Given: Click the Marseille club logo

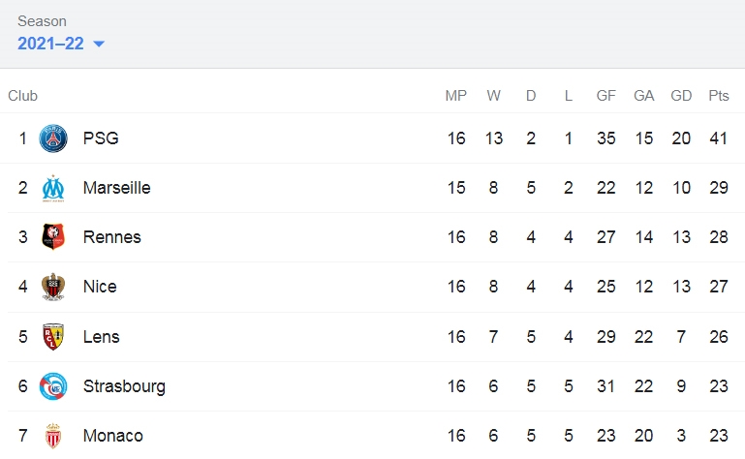Looking at the screenshot, I should tap(53, 188).
